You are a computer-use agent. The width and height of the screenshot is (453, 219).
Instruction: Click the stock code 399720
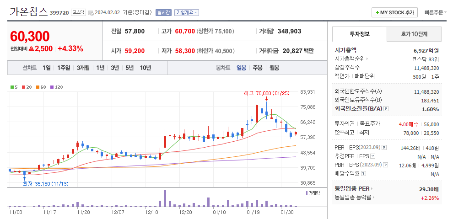tap(59, 13)
